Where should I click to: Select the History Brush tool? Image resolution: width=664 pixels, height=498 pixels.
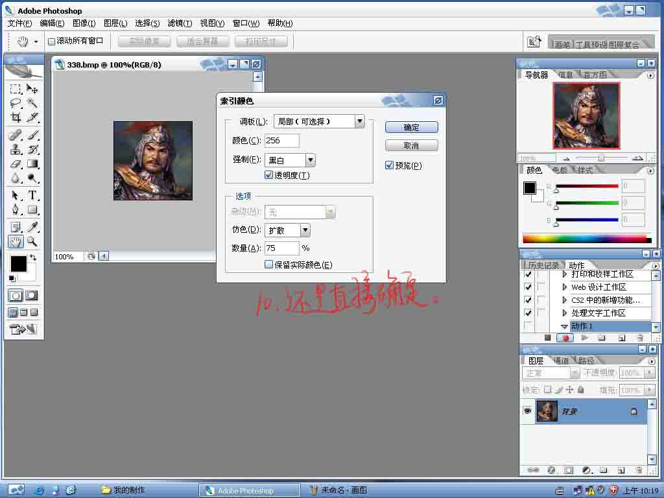[32, 150]
